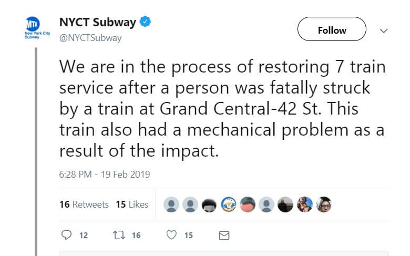Open the black-haired liker avatar
Viewport: 410px width, 256px height.
click(x=209, y=204)
